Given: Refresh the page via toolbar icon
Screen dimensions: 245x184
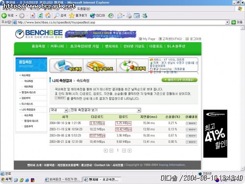Looking at the screenshot, I should coord(40,16).
